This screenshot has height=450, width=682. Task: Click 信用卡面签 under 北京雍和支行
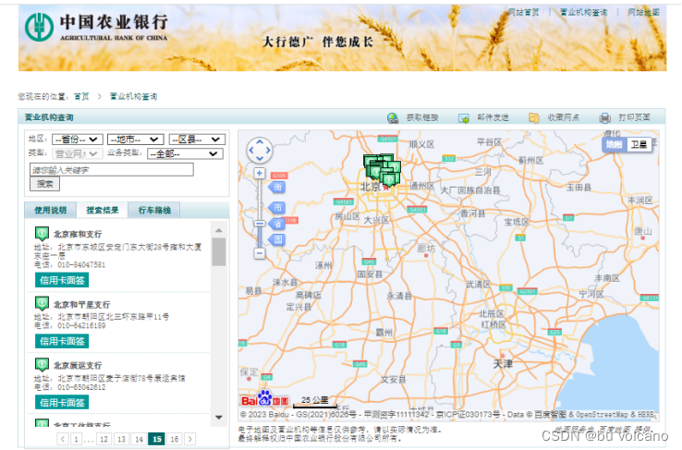click(x=62, y=280)
